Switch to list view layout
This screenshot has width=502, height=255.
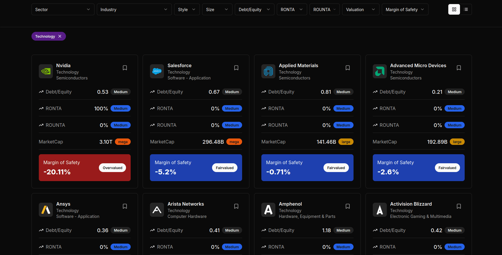coord(466,10)
